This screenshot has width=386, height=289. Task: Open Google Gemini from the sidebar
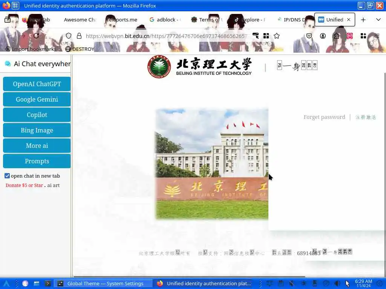tap(37, 99)
